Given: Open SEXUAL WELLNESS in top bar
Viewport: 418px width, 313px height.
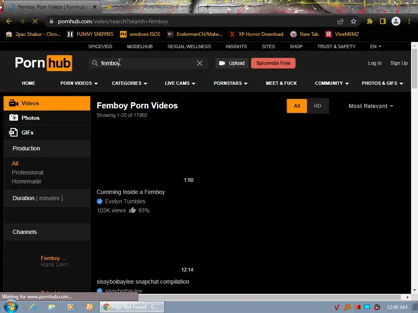Looking at the screenshot, I should tap(189, 46).
